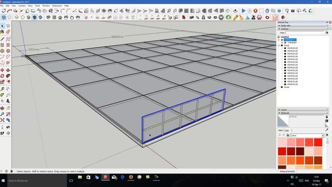Pick the Scale tool
This screenshot has width=332, height=187.
(x=2, y=82)
